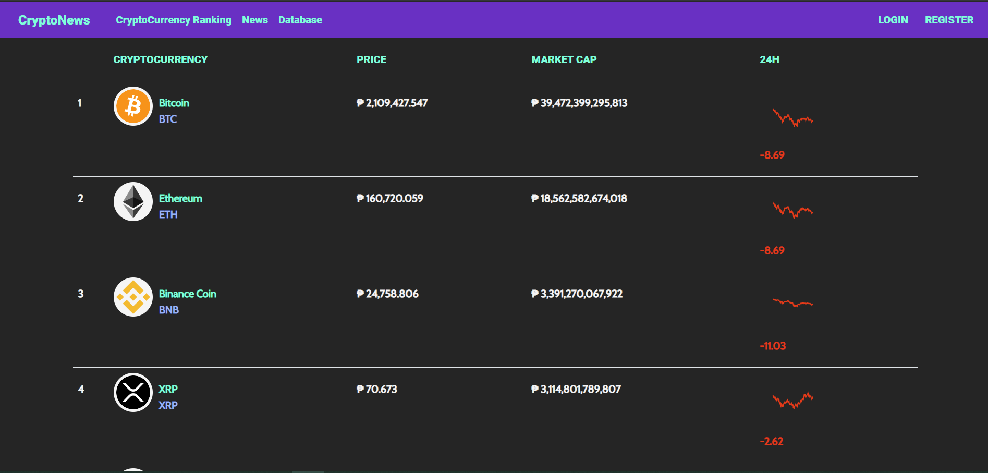The image size is (988, 473).
Task: Sort by the 24H column header
Action: point(769,59)
